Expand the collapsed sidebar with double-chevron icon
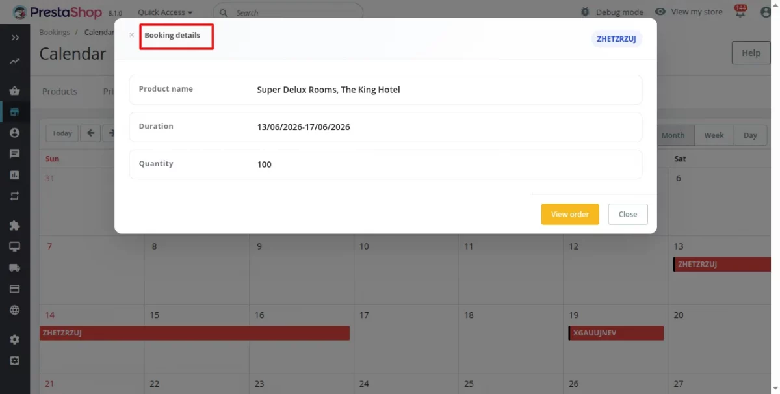This screenshot has height=394, width=780. (15, 38)
